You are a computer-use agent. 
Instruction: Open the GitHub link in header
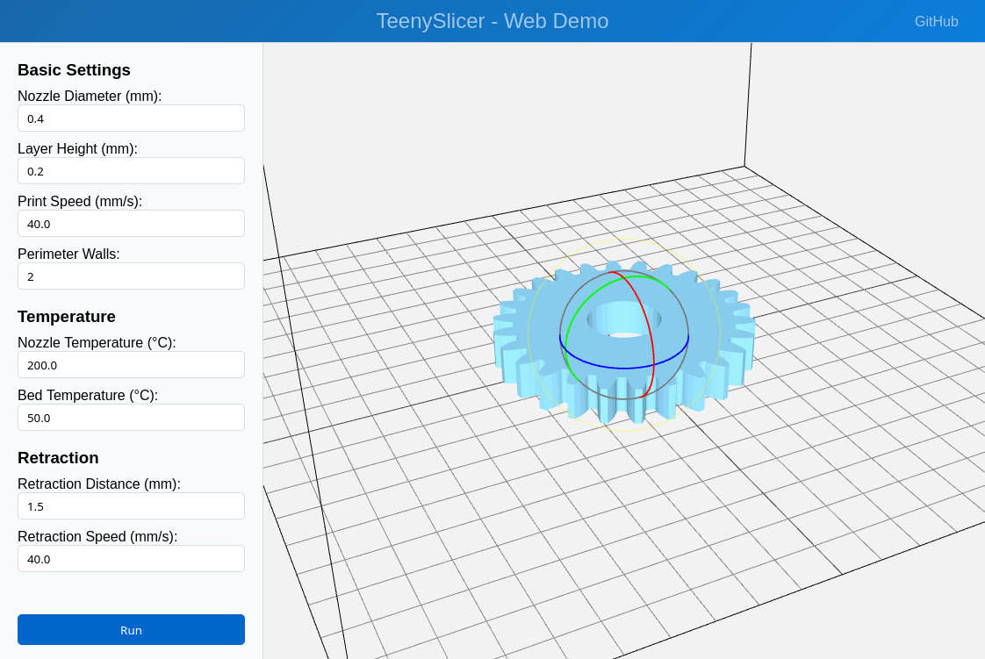click(936, 22)
